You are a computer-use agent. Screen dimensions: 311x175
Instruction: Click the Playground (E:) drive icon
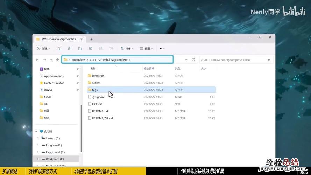43,152
